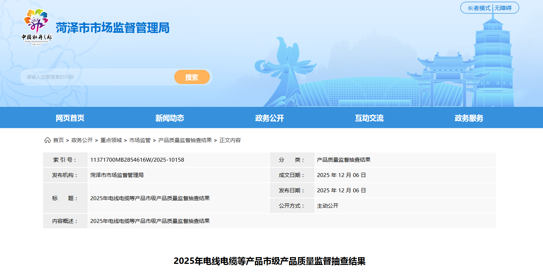543x276 pixels.
Task: Click 市场监管 breadcrumb link
Action: [x=140, y=140]
